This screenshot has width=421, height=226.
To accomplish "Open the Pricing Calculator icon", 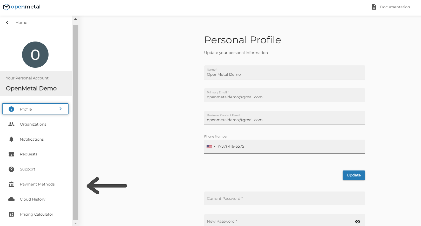I will [11, 214].
